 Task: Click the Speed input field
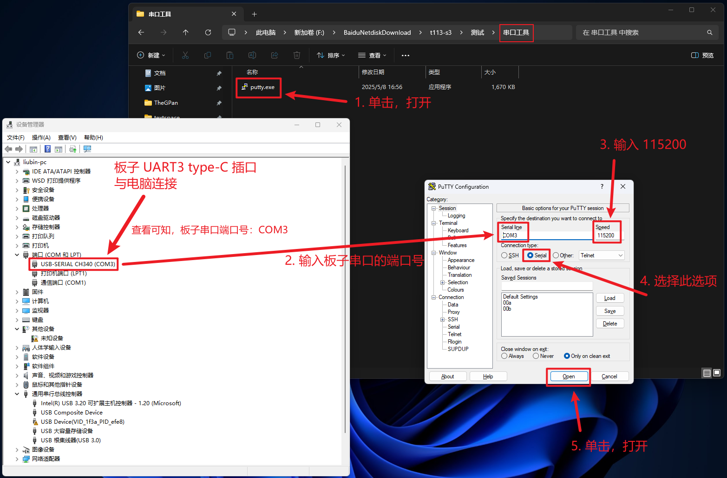pyautogui.click(x=609, y=236)
